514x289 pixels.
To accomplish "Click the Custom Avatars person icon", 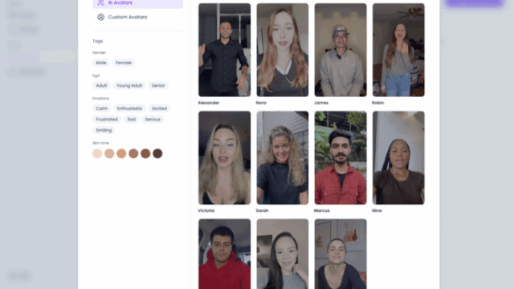I will coord(101,17).
